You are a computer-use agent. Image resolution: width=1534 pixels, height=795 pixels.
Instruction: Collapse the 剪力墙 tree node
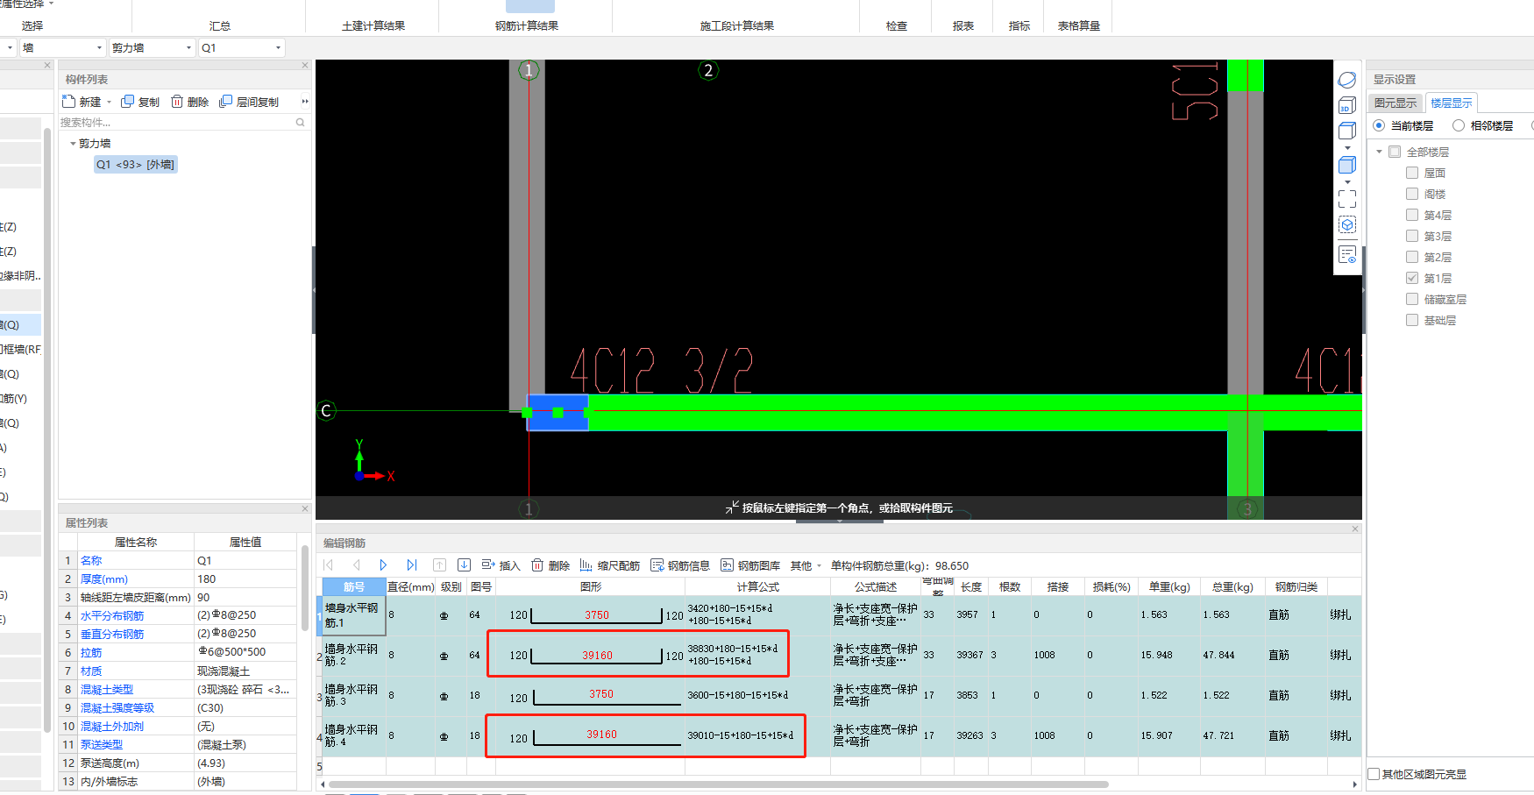(73, 143)
